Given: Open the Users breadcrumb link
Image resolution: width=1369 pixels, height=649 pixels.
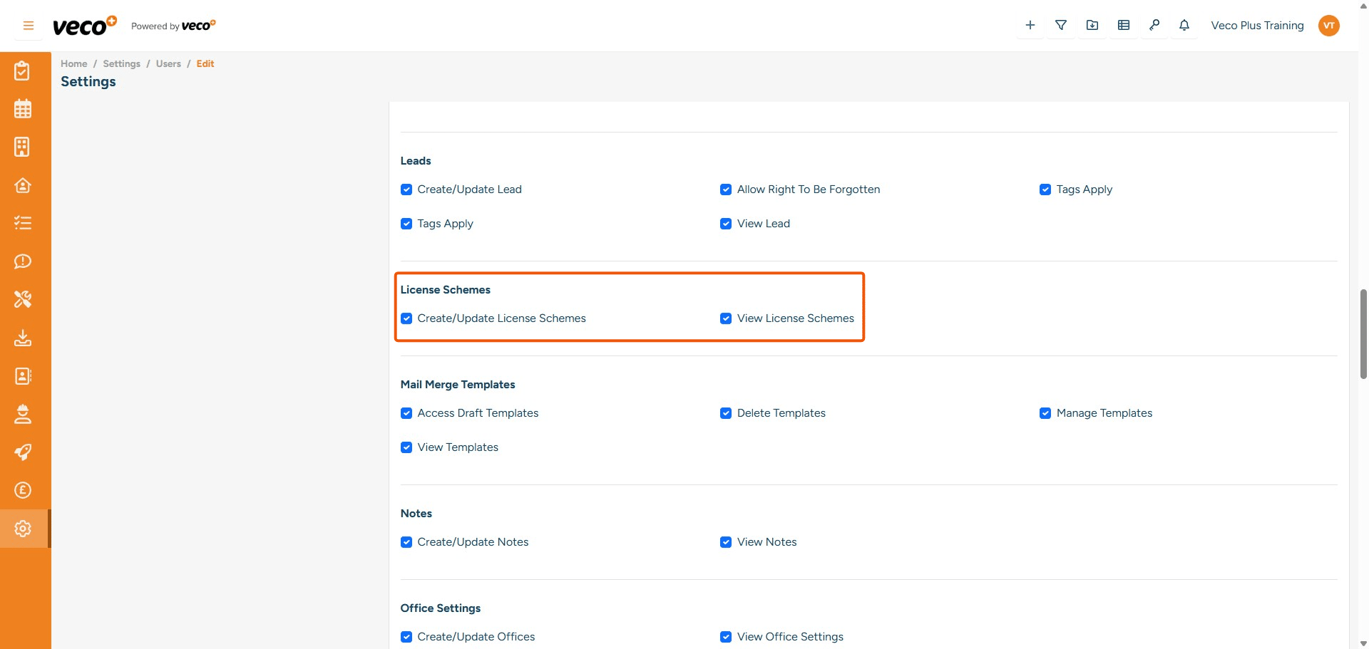Looking at the screenshot, I should coord(168,63).
